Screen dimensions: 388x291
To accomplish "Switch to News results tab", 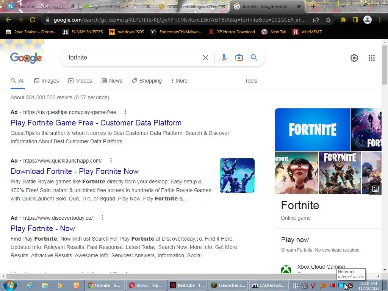I will pyautogui.click(x=112, y=81).
